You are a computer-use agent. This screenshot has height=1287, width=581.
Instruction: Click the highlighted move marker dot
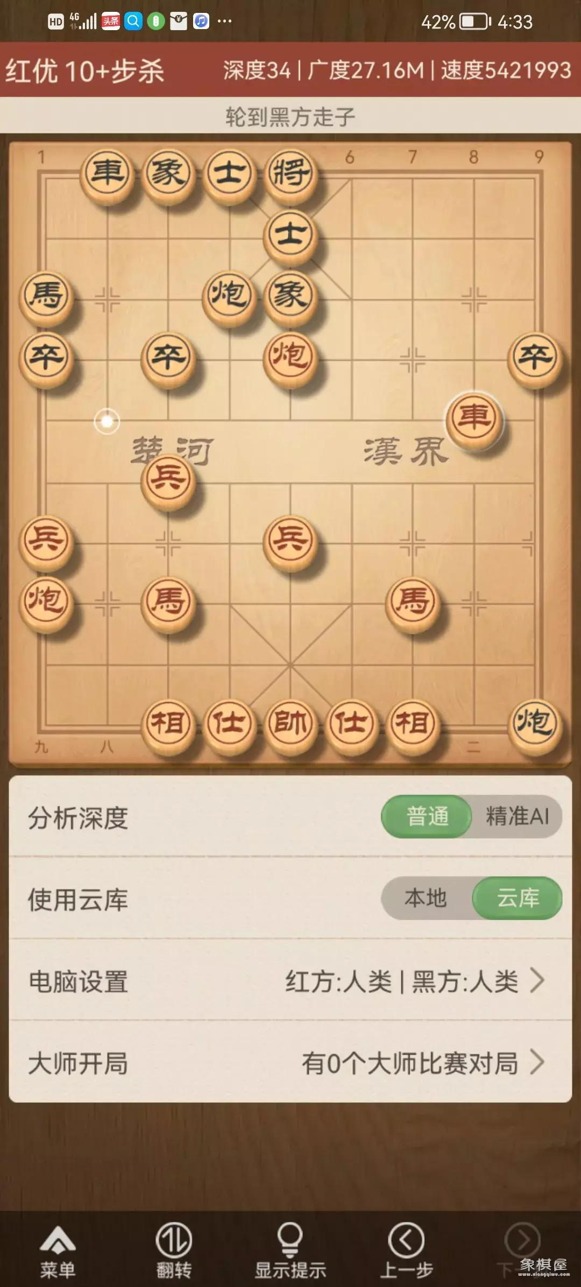(x=107, y=421)
